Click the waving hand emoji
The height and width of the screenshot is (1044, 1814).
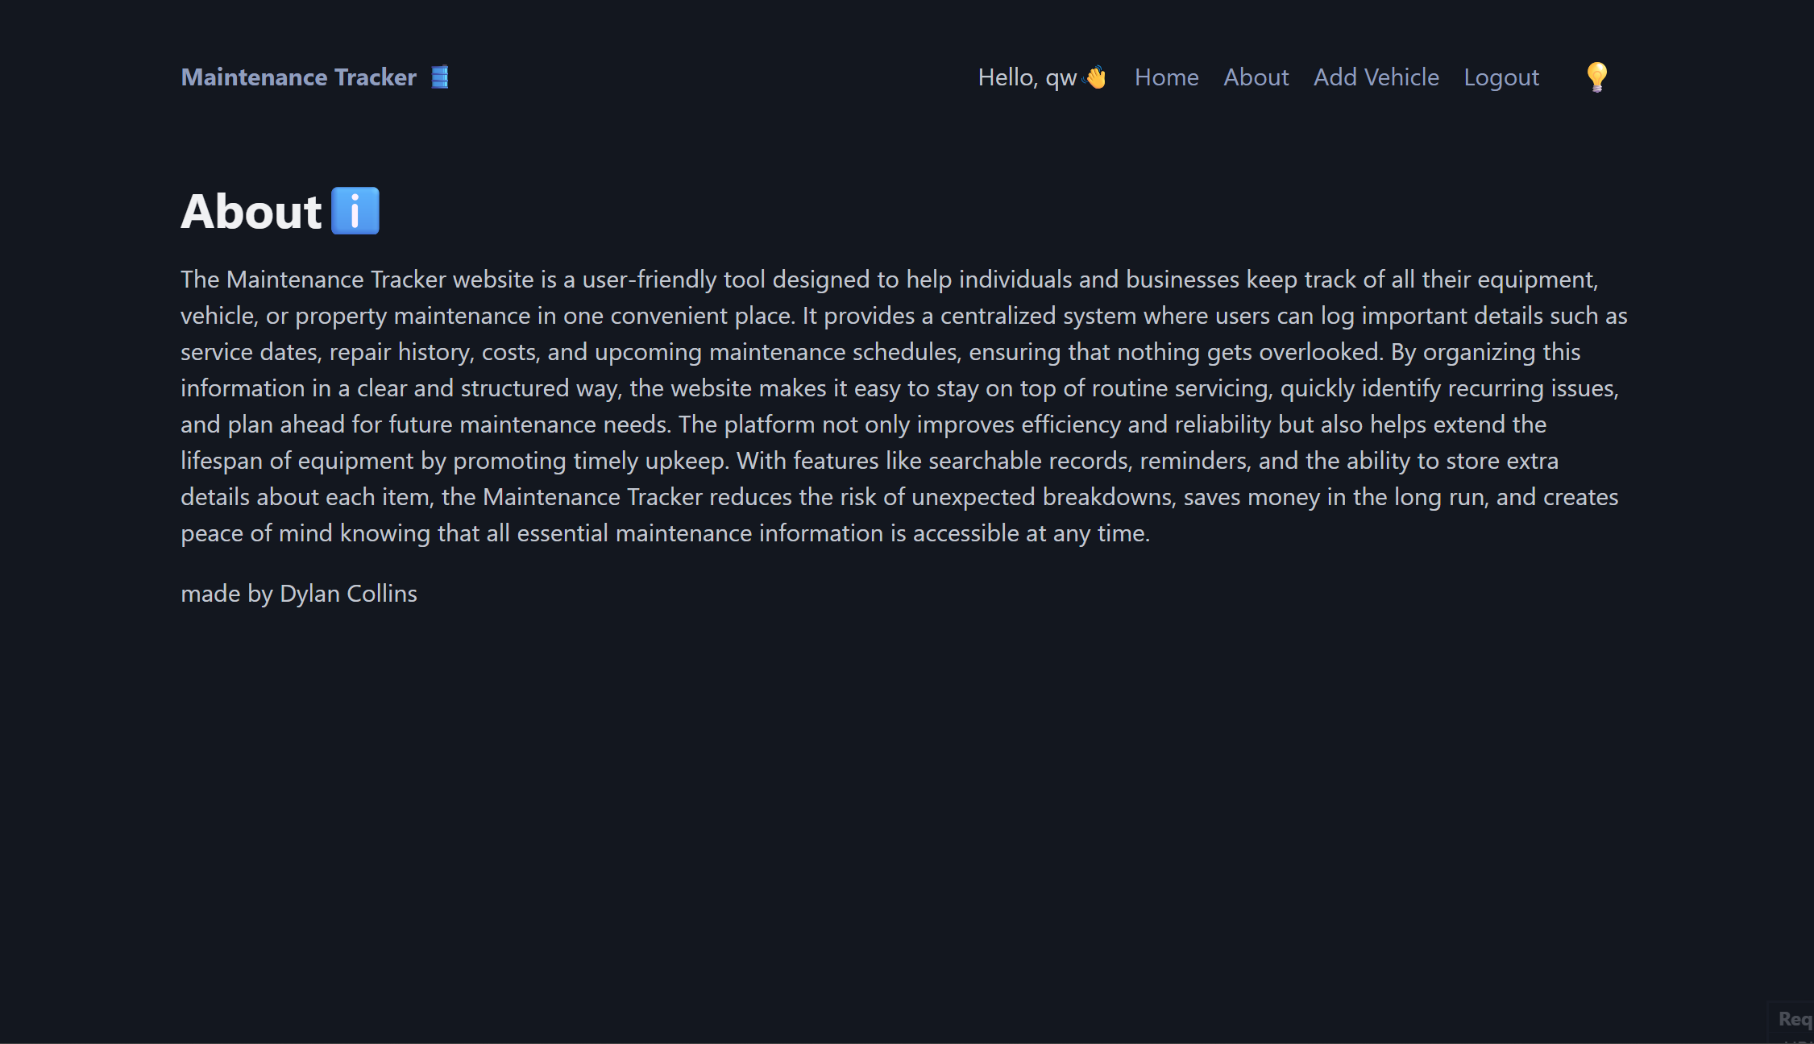coord(1096,77)
